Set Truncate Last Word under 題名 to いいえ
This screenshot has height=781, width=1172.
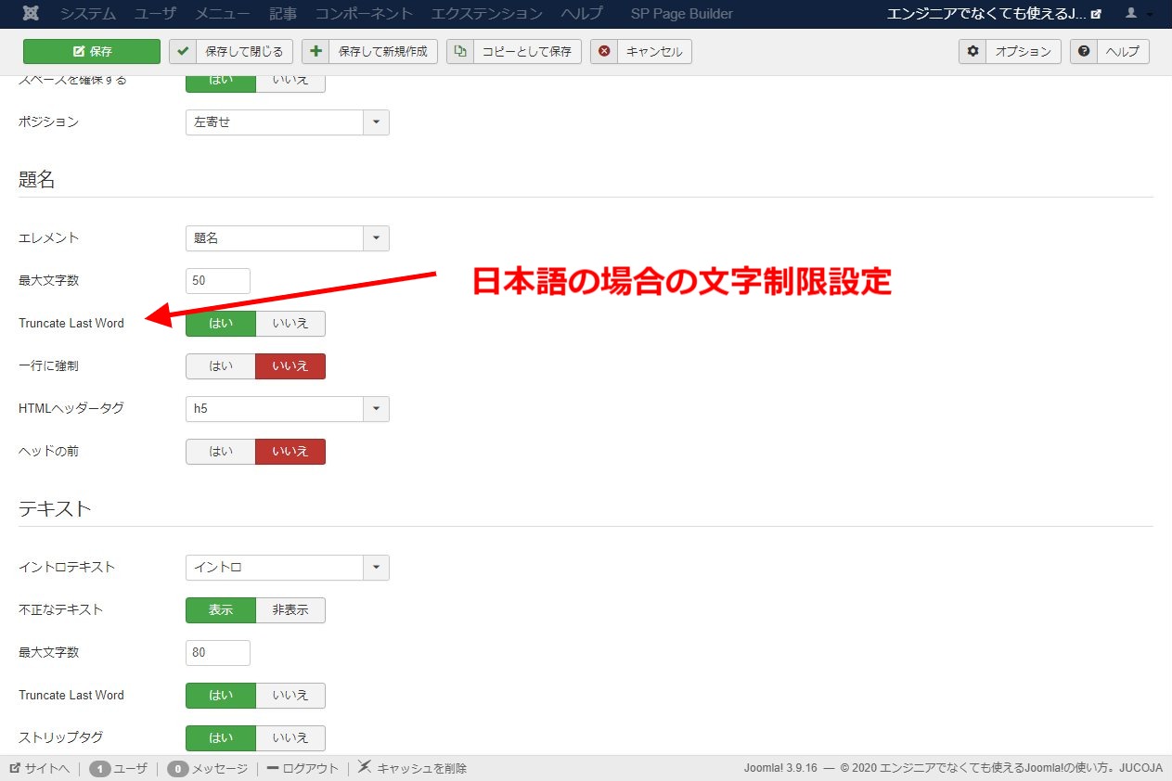(290, 324)
